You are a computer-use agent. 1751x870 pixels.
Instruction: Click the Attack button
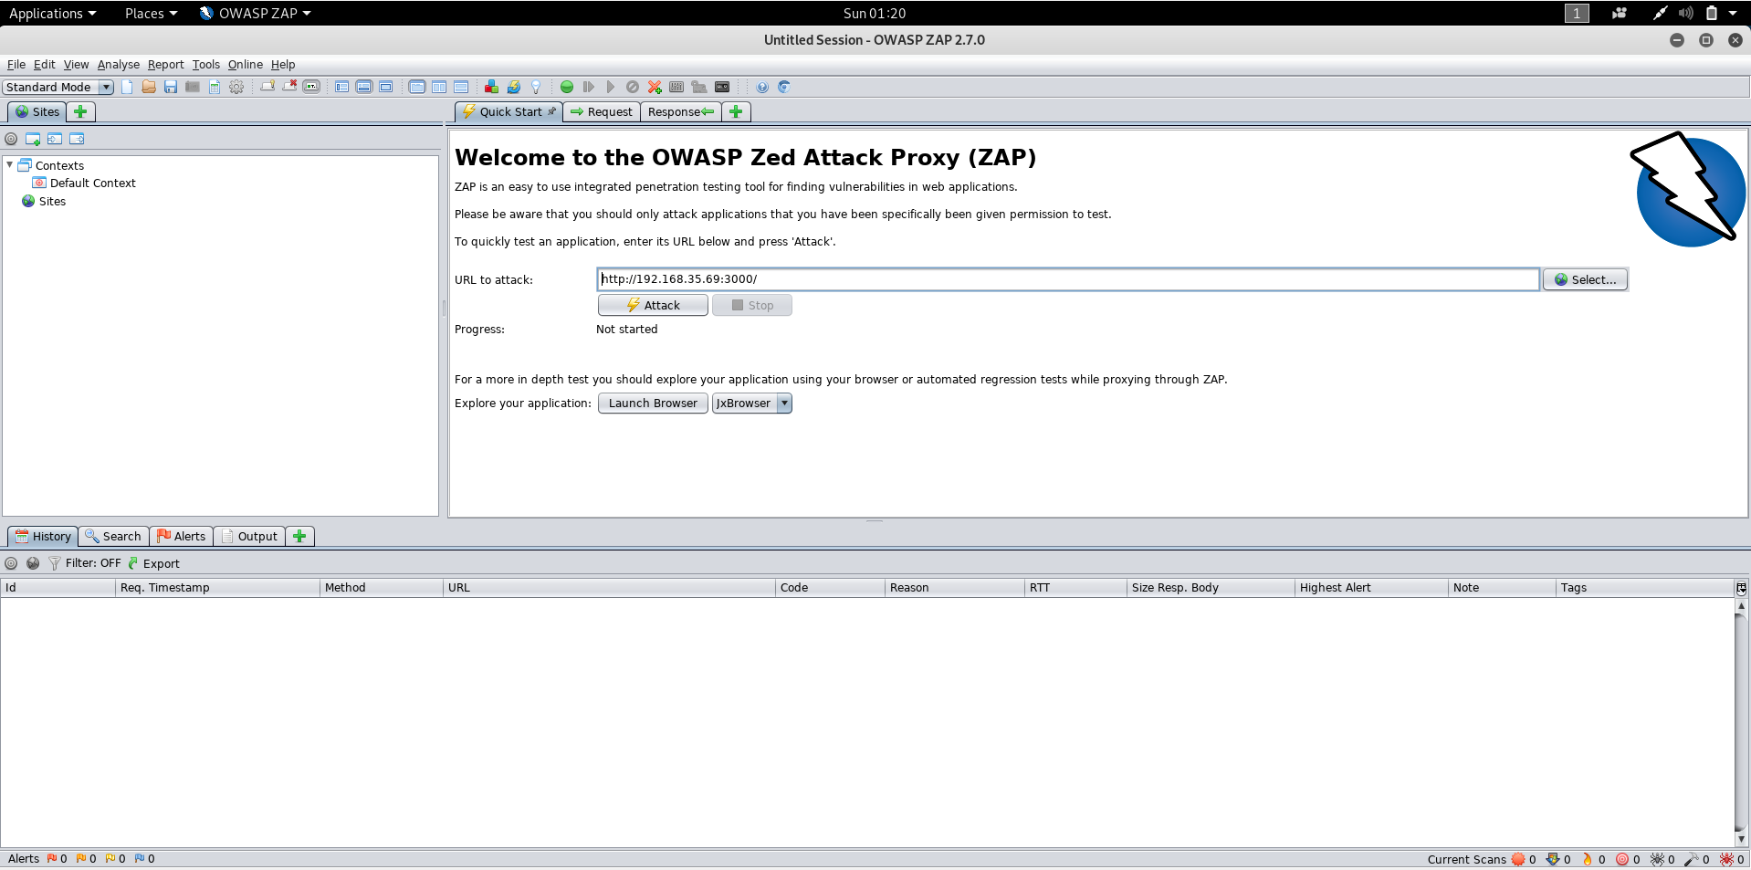(653, 305)
